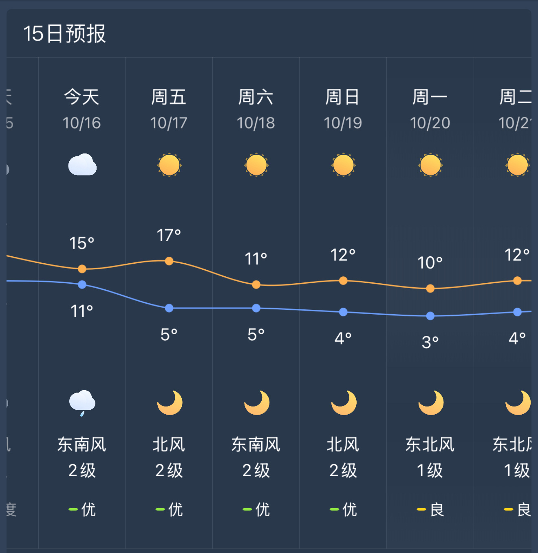This screenshot has height=553, width=538.
Task: Click the sunny icon for 周一 10/20
Action: (430, 165)
